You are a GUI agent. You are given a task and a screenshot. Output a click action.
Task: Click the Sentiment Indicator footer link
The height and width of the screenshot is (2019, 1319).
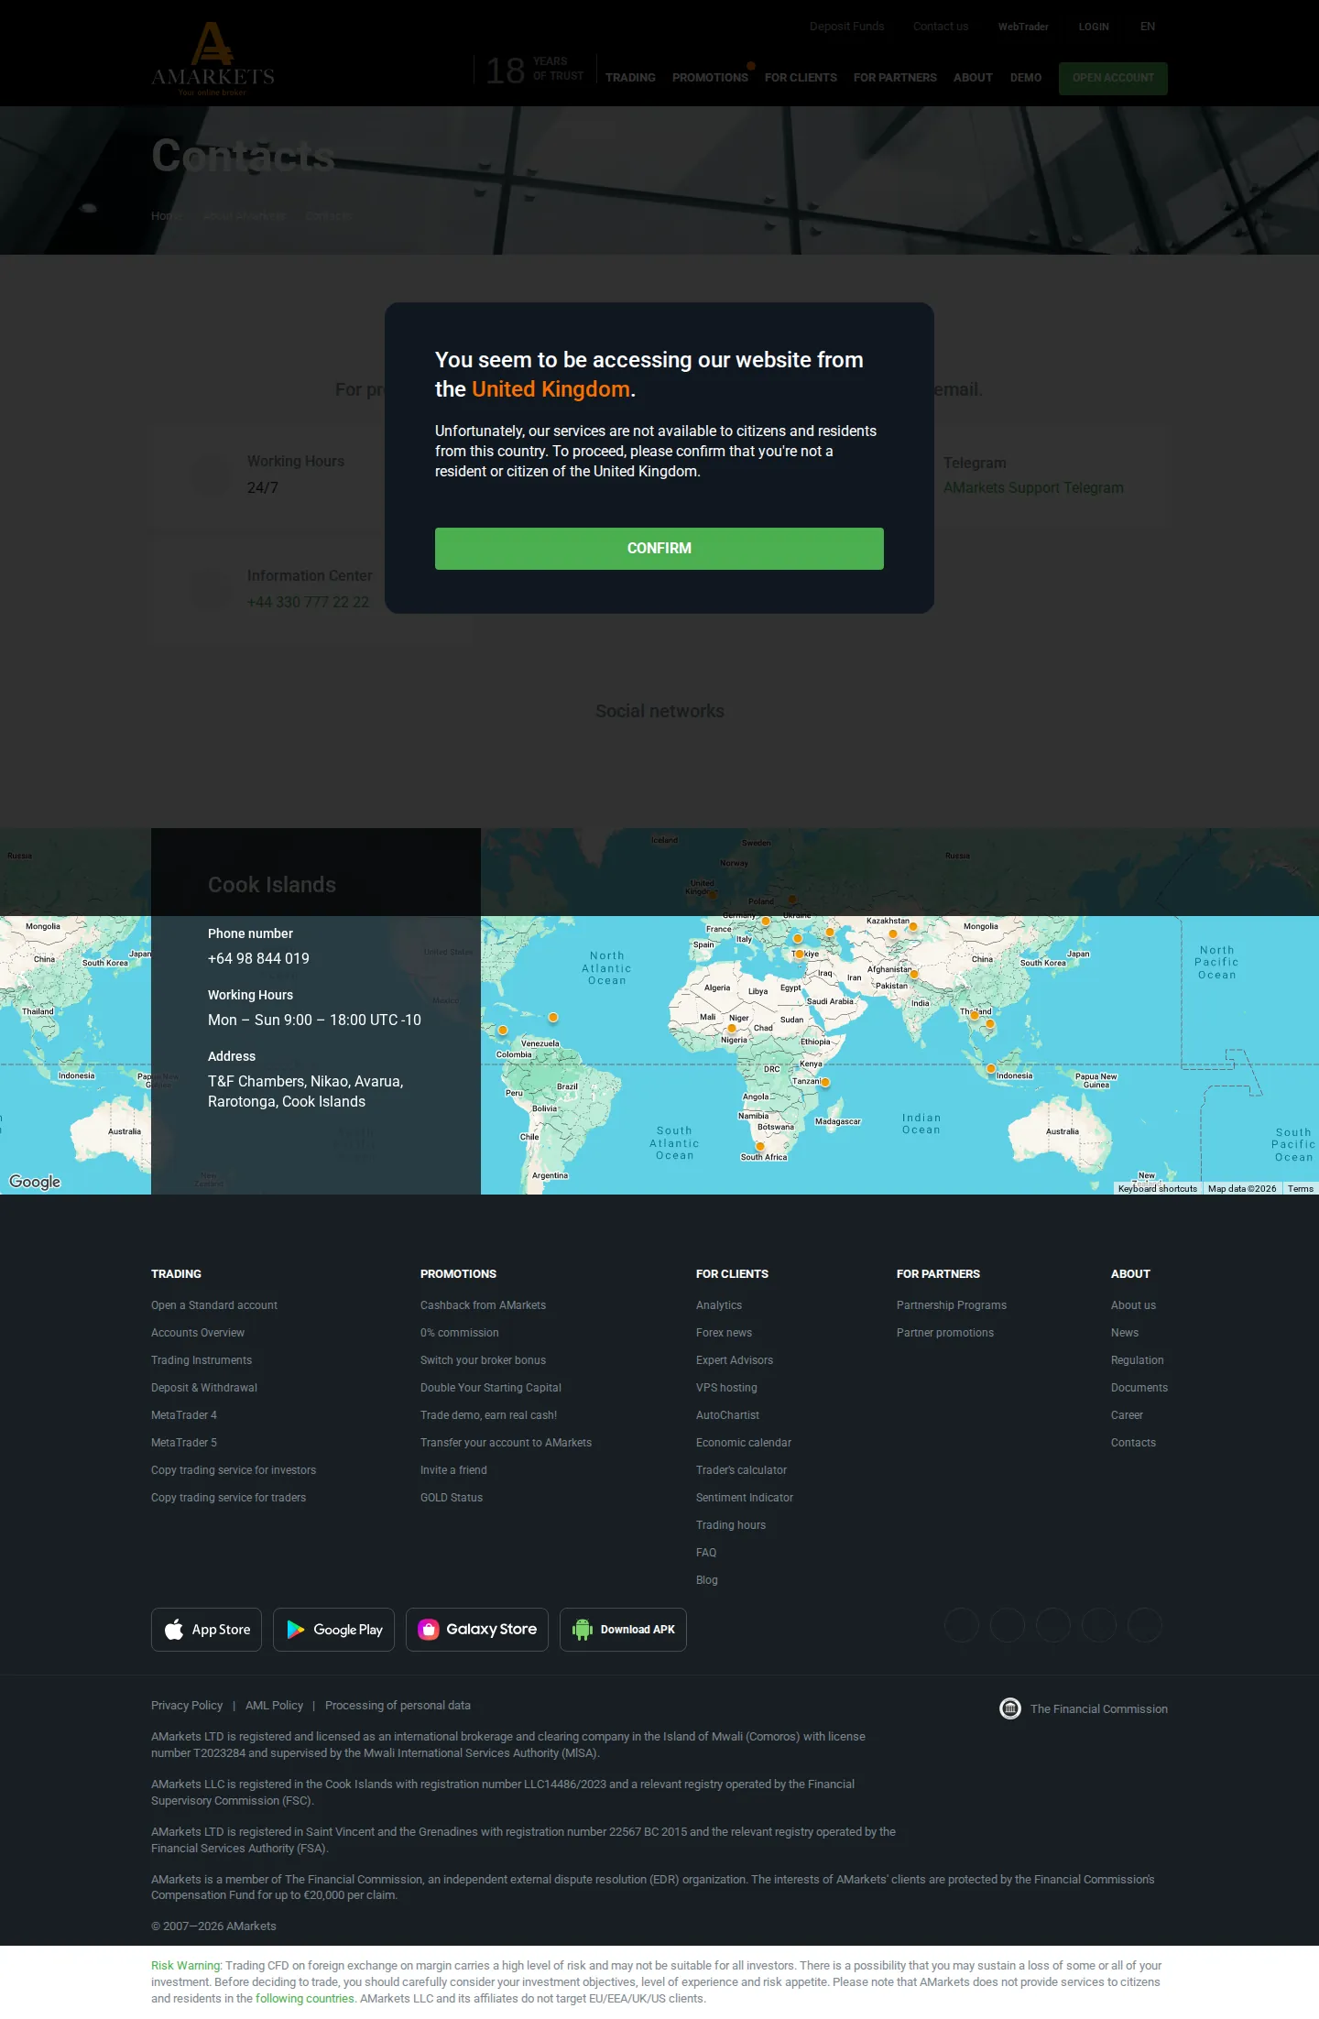click(745, 1498)
